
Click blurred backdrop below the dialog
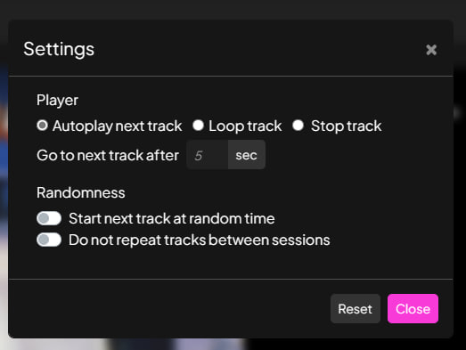[x=178, y=345]
